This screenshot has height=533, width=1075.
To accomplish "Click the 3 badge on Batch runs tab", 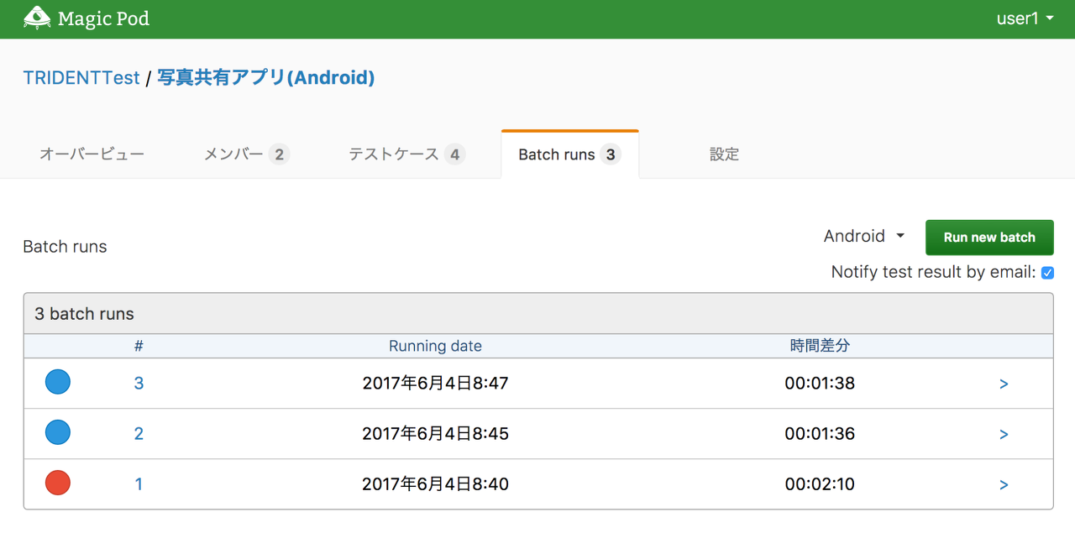I will click(609, 154).
